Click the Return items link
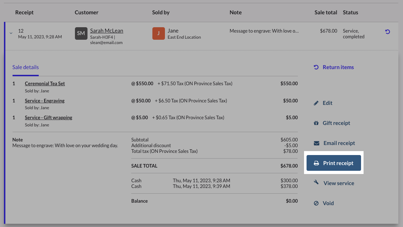Screen dimensions: 403x227 pyautogui.click(x=338, y=67)
